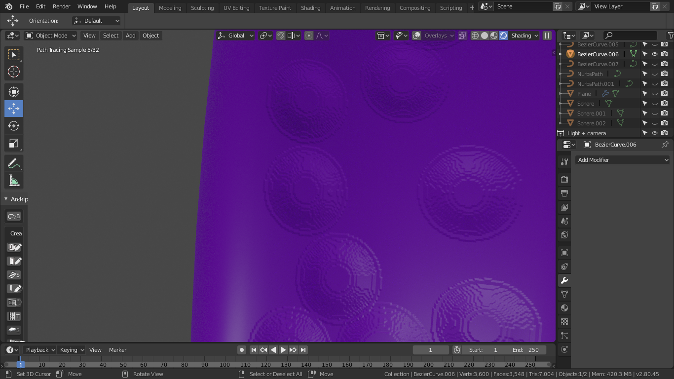Screen dimensions: 674x379
Task: Toggle proportional editing
Action: [309, 36]
